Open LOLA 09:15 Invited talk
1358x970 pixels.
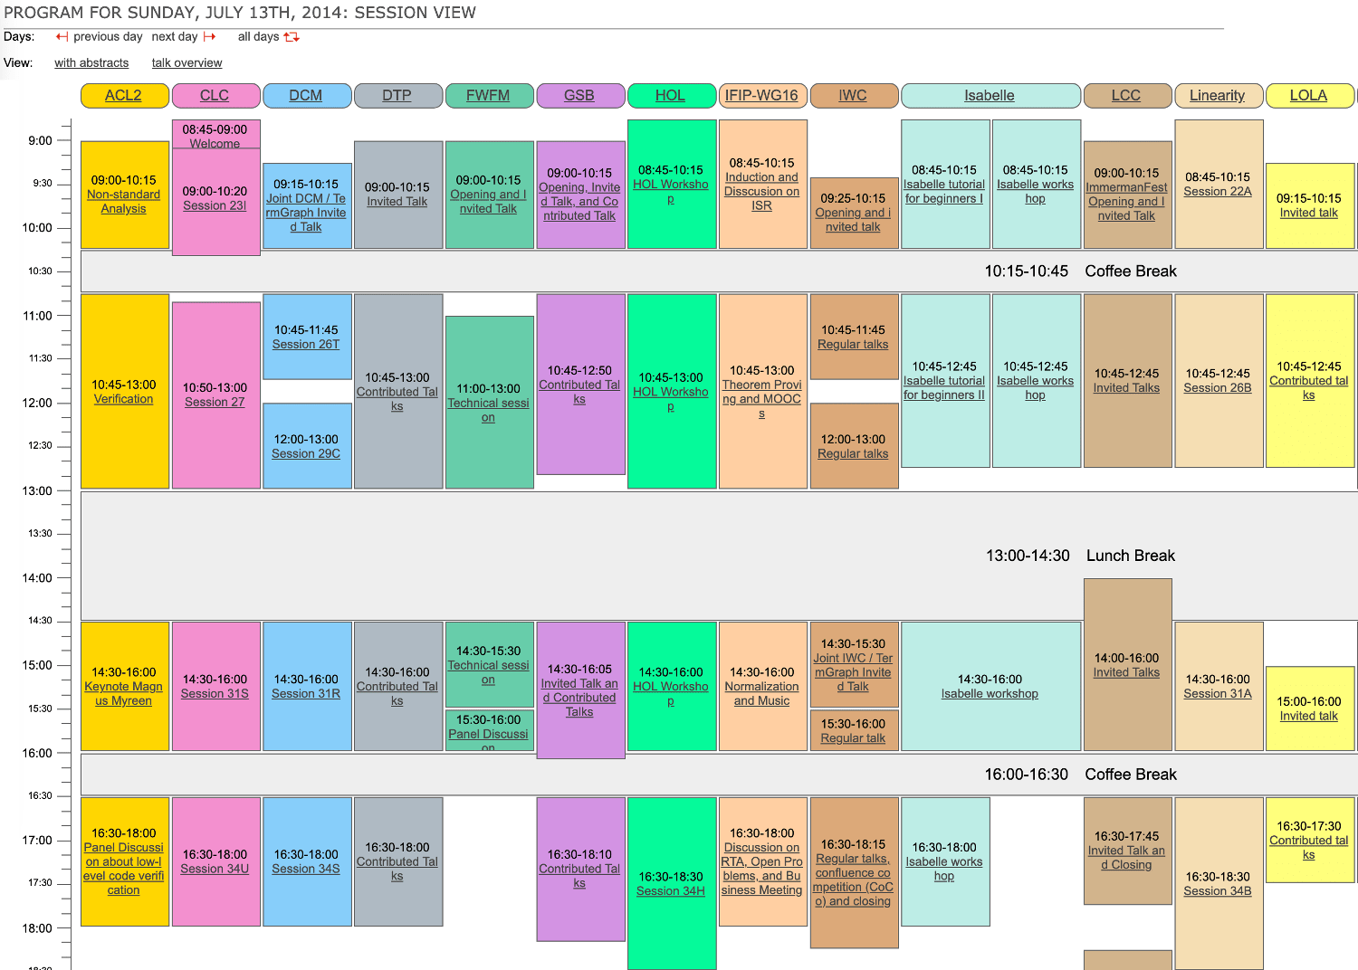[1309, 213]
